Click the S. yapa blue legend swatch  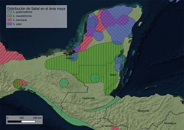10,24
